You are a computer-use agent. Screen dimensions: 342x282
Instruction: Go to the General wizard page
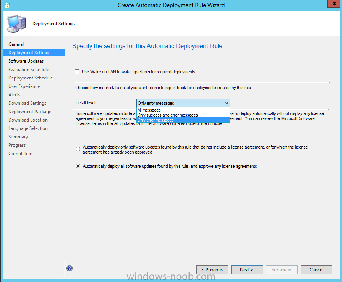(x=16, y=44)
